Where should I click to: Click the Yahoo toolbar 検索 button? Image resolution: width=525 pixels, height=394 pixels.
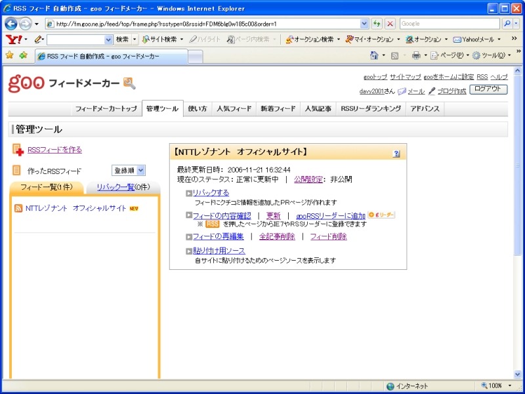click(122, 39)
